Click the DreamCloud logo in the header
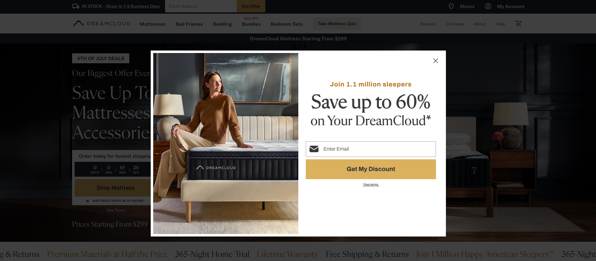Viewport: 596px width, 261px height. coord(102,24)
